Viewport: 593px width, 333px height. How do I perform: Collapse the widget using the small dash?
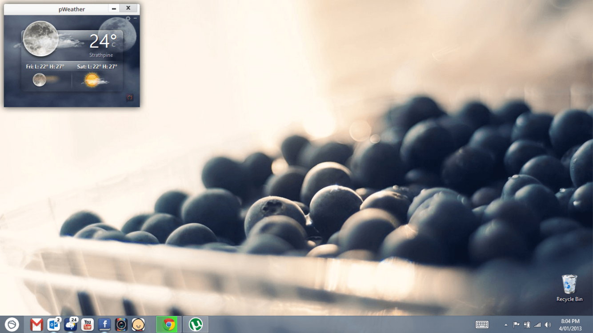(x=135, y=19)
